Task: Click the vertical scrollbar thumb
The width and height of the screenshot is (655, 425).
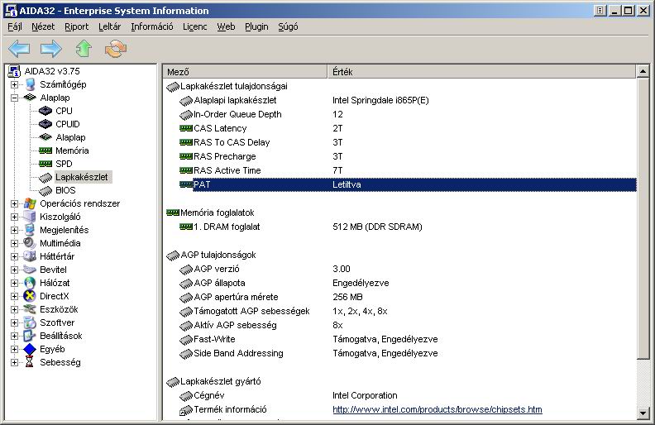Action: coord(643,217)
